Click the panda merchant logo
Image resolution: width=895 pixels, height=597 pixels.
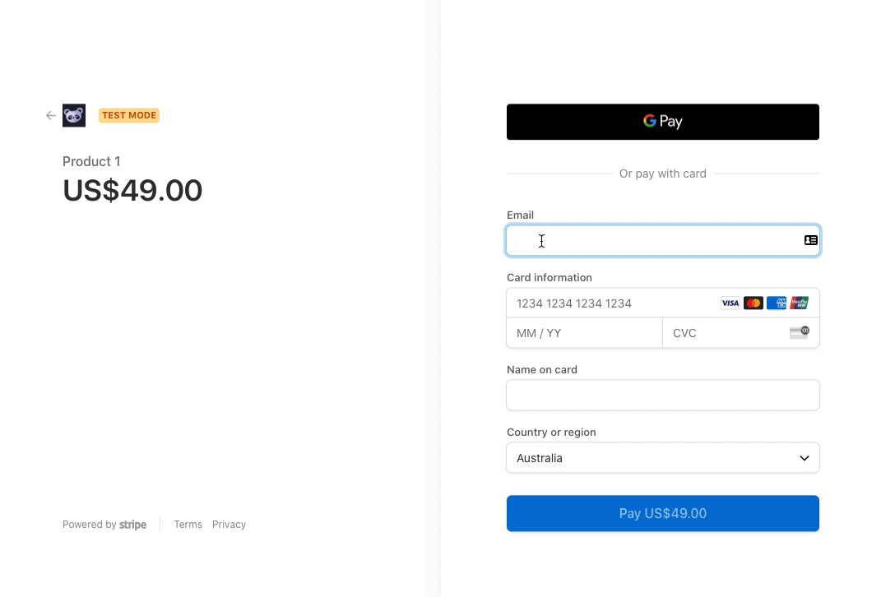74,115
